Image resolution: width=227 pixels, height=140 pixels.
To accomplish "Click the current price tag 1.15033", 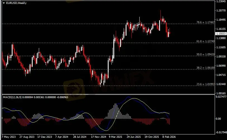I will click(x=221, y=33).
